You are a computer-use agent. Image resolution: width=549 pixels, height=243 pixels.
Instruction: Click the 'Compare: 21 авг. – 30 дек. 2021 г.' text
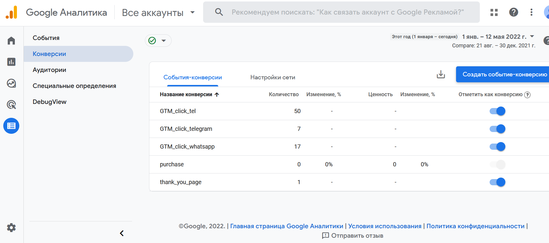(493, 46)
